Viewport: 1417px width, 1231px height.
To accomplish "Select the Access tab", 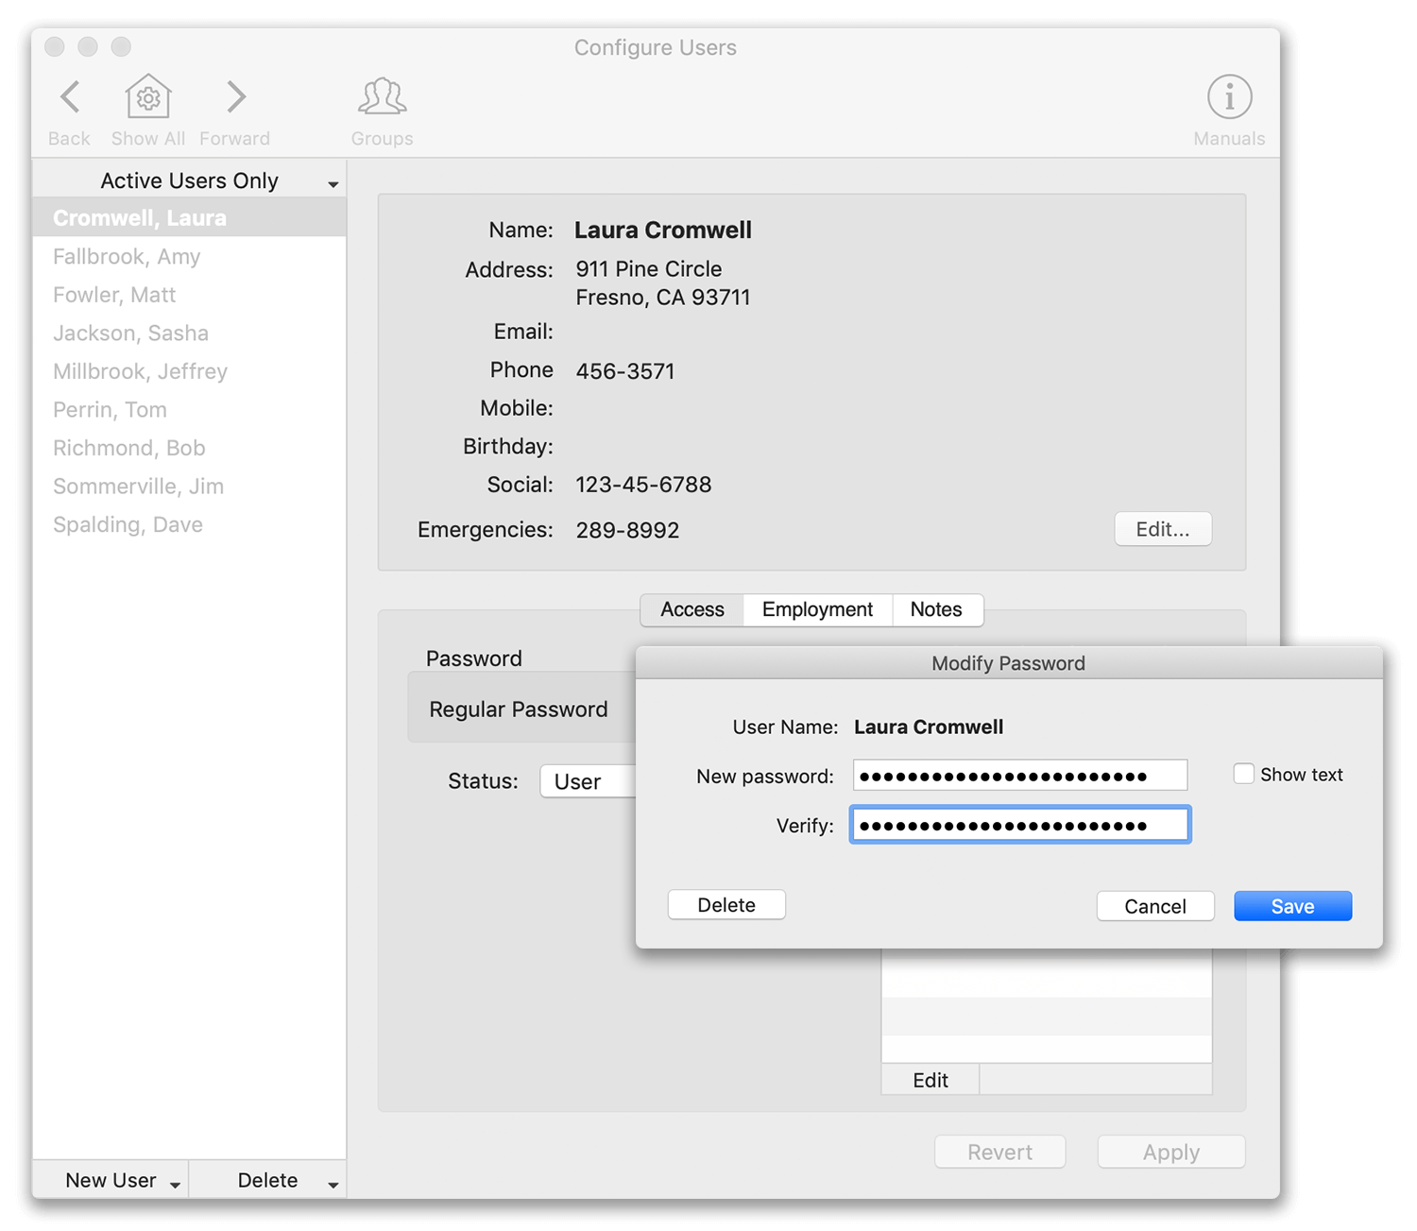I will [x=692, y=610].
